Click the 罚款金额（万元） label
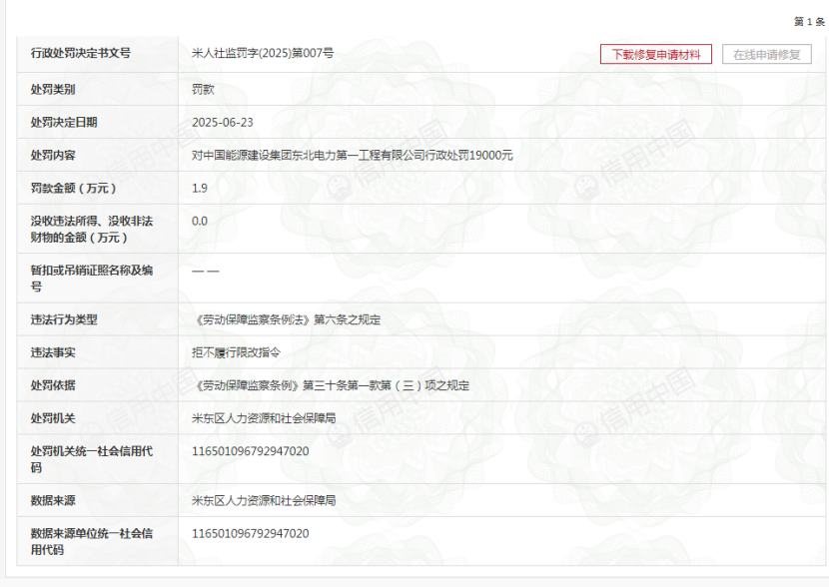Screen dimensions: 829x587 pos(74,188)
